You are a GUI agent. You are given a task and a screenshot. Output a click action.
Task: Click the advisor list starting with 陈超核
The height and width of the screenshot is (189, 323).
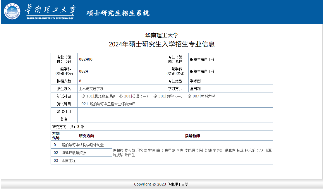[192, 152]
